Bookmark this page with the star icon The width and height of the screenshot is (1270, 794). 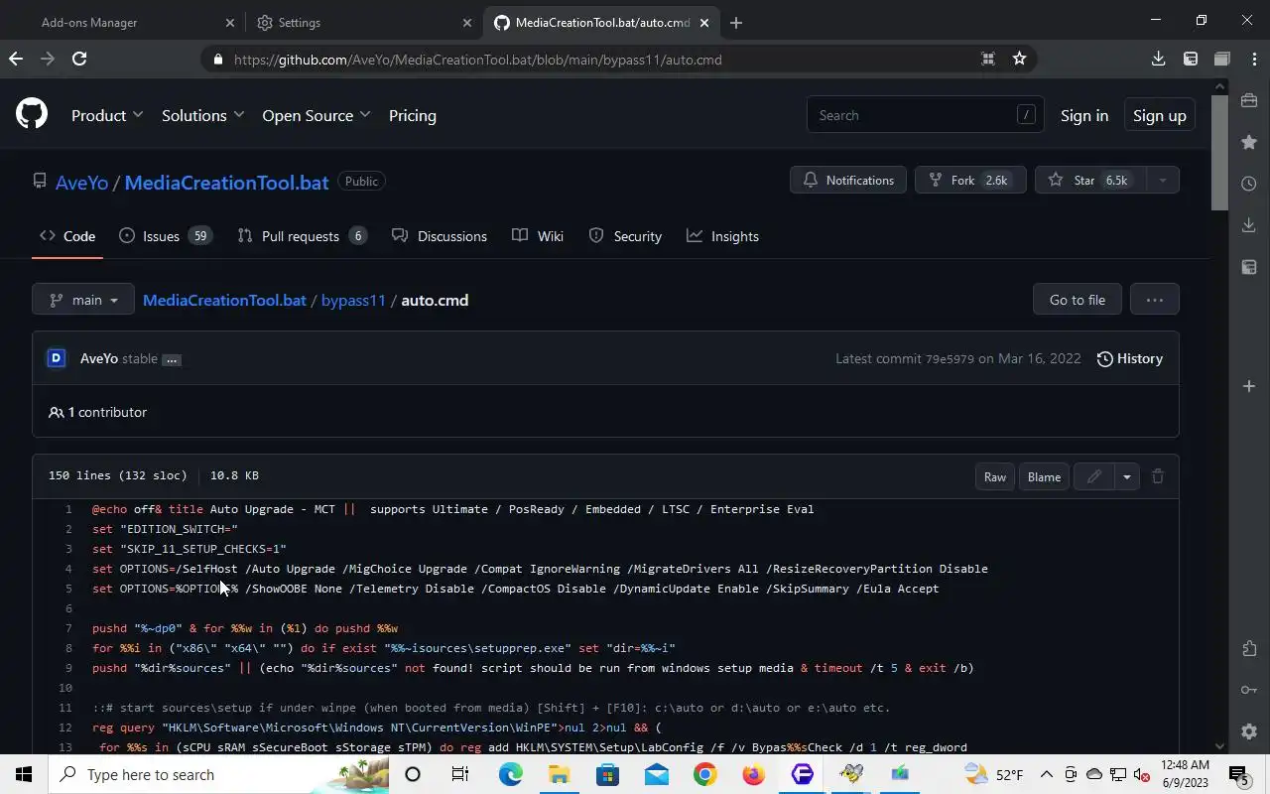coord(1019,59)
